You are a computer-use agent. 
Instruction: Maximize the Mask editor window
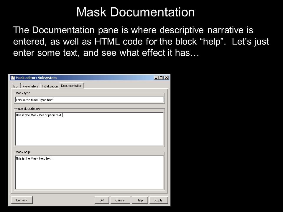coord(161,78)
